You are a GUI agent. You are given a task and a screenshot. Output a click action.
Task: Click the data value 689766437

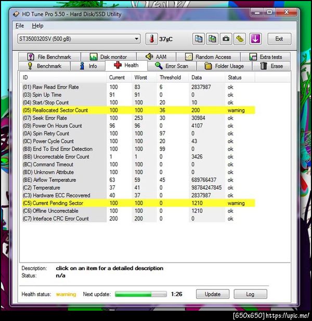click(204, 180)
